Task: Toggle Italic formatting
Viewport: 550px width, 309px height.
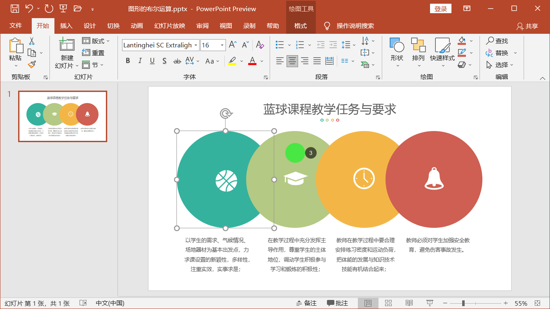Action: click(140, 61)
